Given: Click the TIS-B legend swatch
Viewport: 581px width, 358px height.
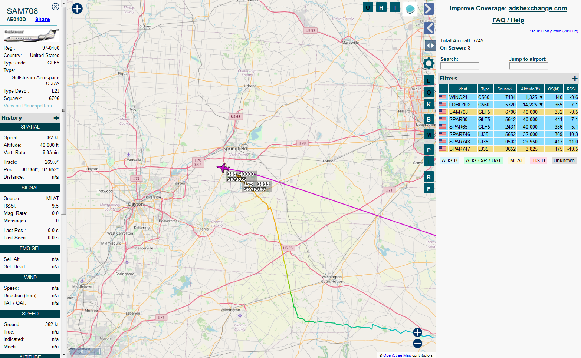Looking at the screenshot, I should click(538, 160).
